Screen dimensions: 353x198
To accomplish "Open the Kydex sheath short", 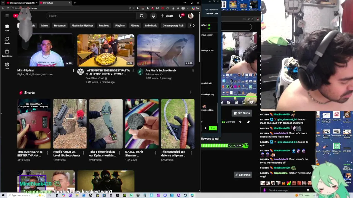I will tap(106, 124).
